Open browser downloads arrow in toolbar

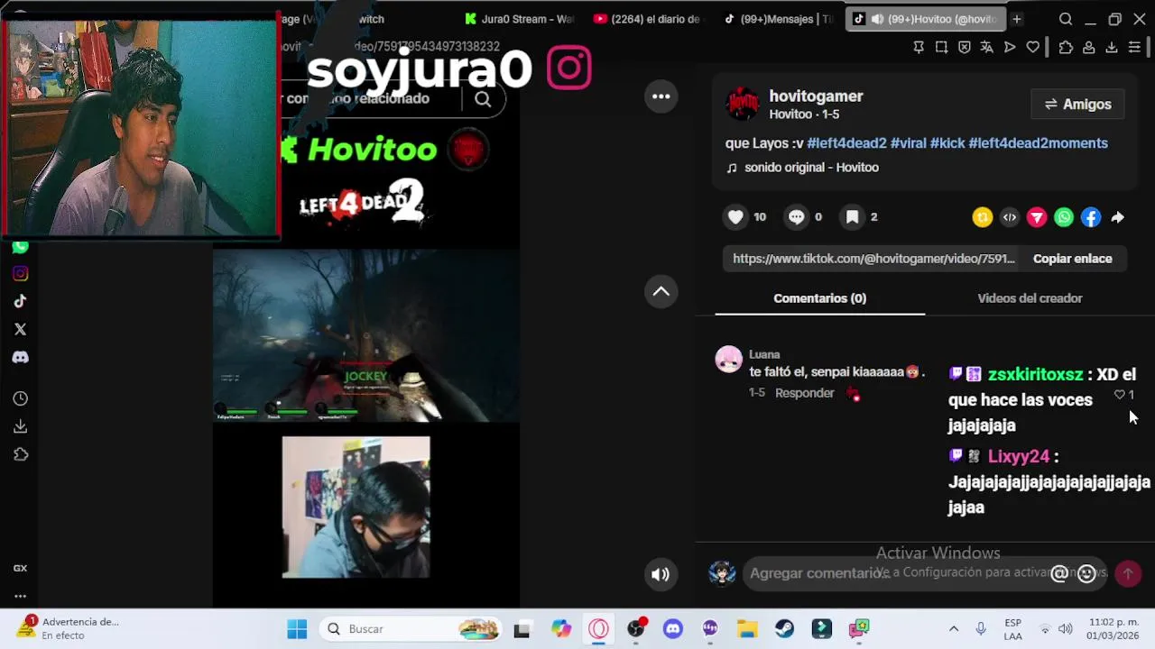[1112, 47]
